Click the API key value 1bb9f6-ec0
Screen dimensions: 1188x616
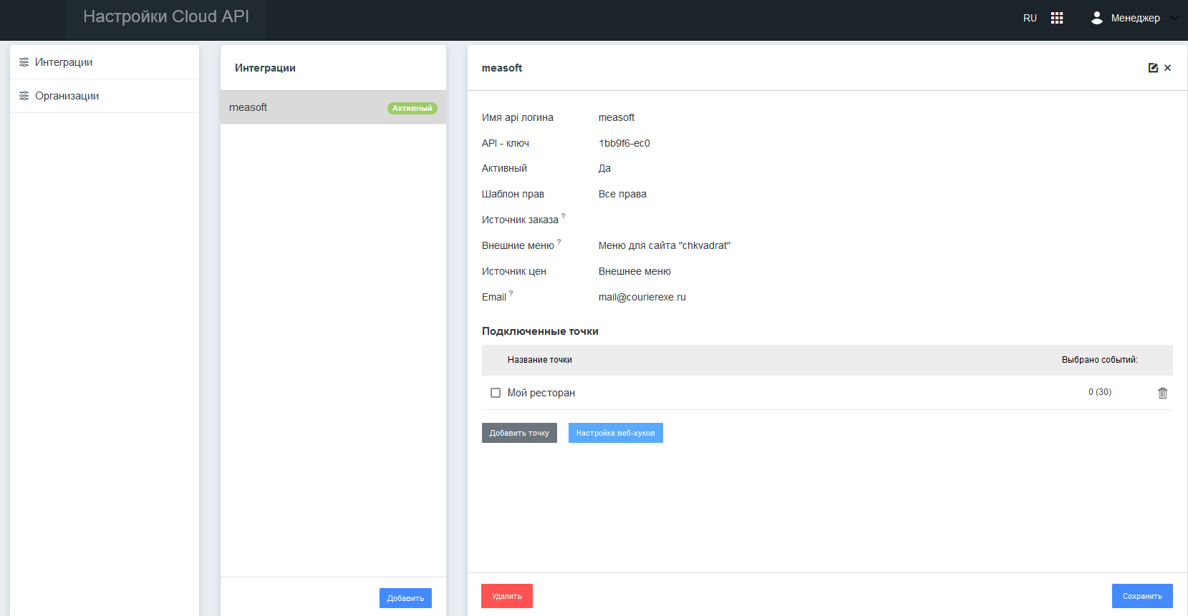[624, 143]
